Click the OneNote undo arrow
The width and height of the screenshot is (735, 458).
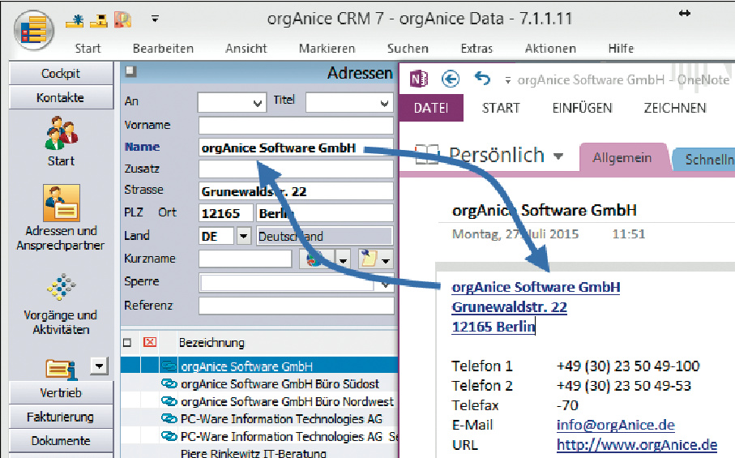[x=482, y=79]
